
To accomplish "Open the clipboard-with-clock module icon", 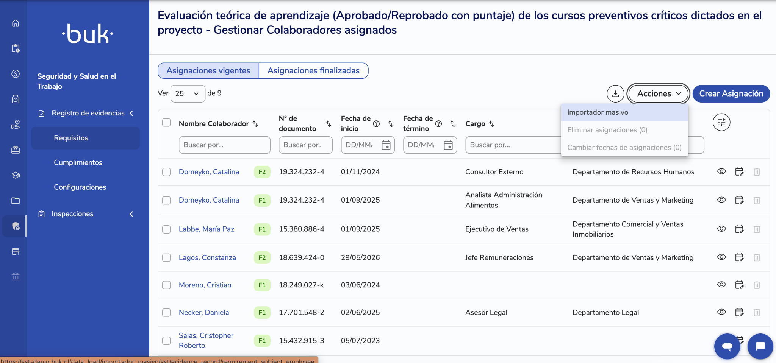I will [x=16, y=48].
